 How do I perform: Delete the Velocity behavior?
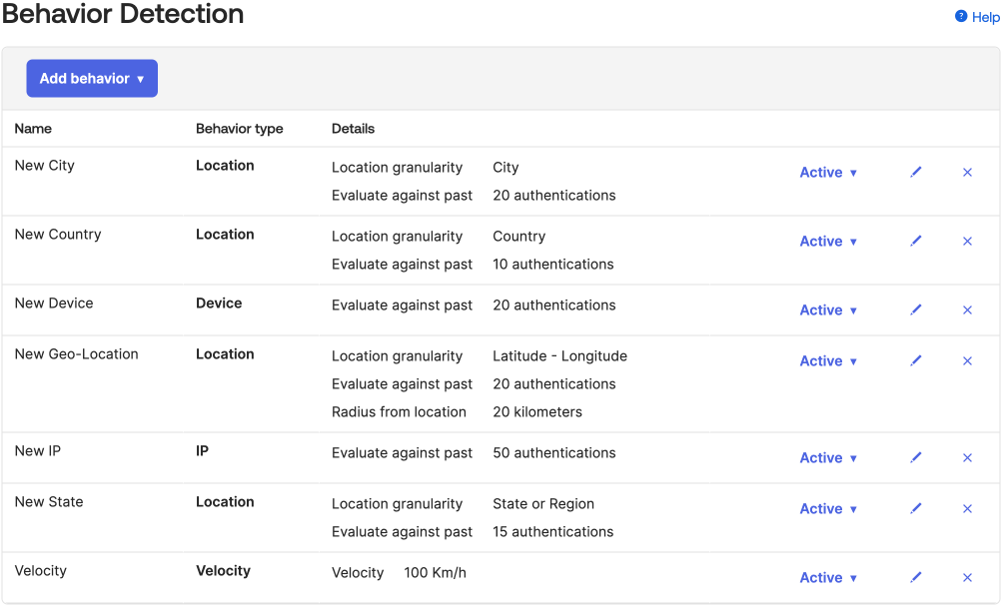[967, 578]
